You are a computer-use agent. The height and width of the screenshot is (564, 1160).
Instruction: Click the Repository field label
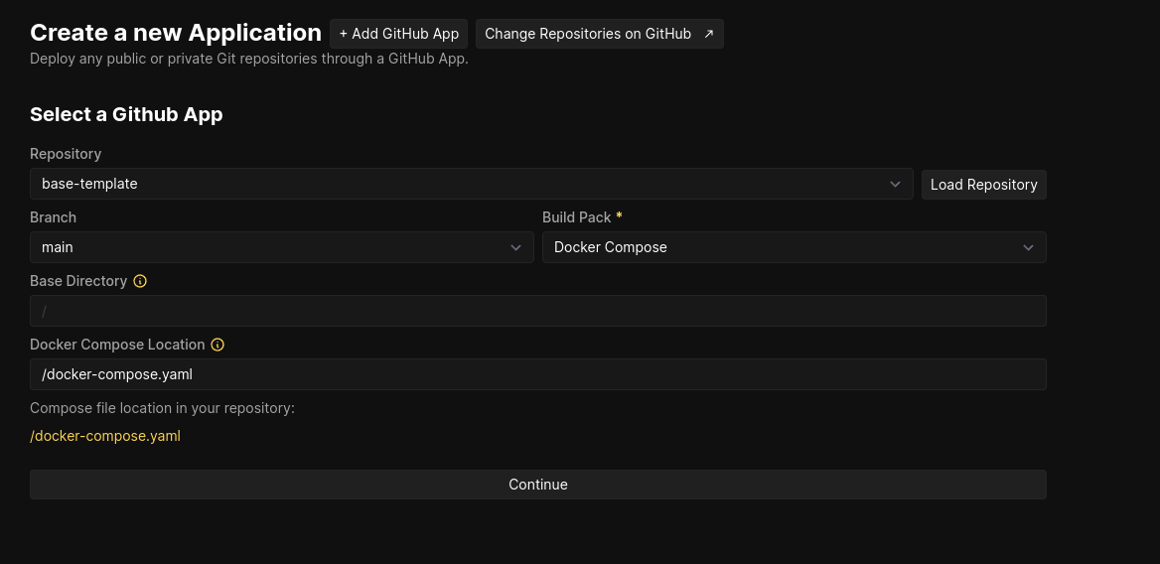[x=66, y=154]
